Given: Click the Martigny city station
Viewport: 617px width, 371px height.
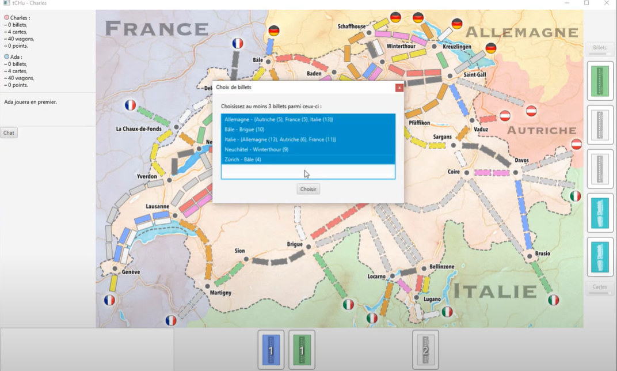Looking at the screenshot, I should coord(207,286).
